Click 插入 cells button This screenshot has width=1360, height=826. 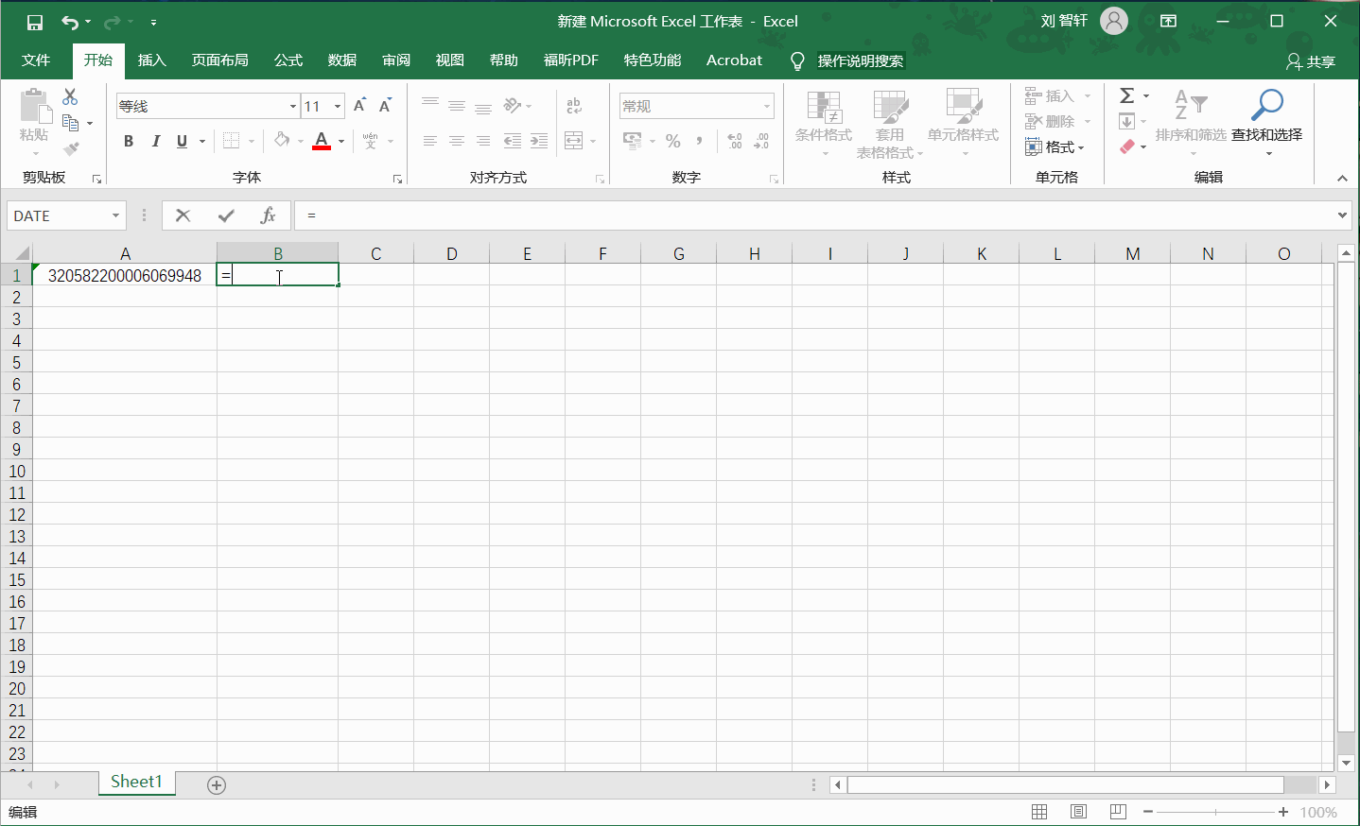tap(1058, 95)
